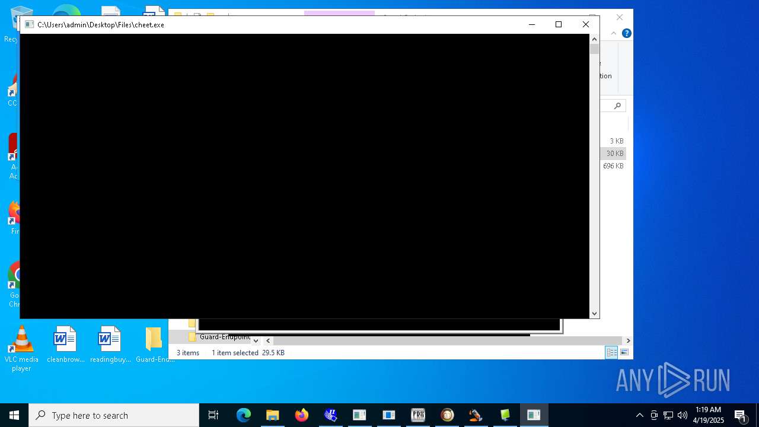Open the orange pen taskbar app
759x427 pixels.
476,415
